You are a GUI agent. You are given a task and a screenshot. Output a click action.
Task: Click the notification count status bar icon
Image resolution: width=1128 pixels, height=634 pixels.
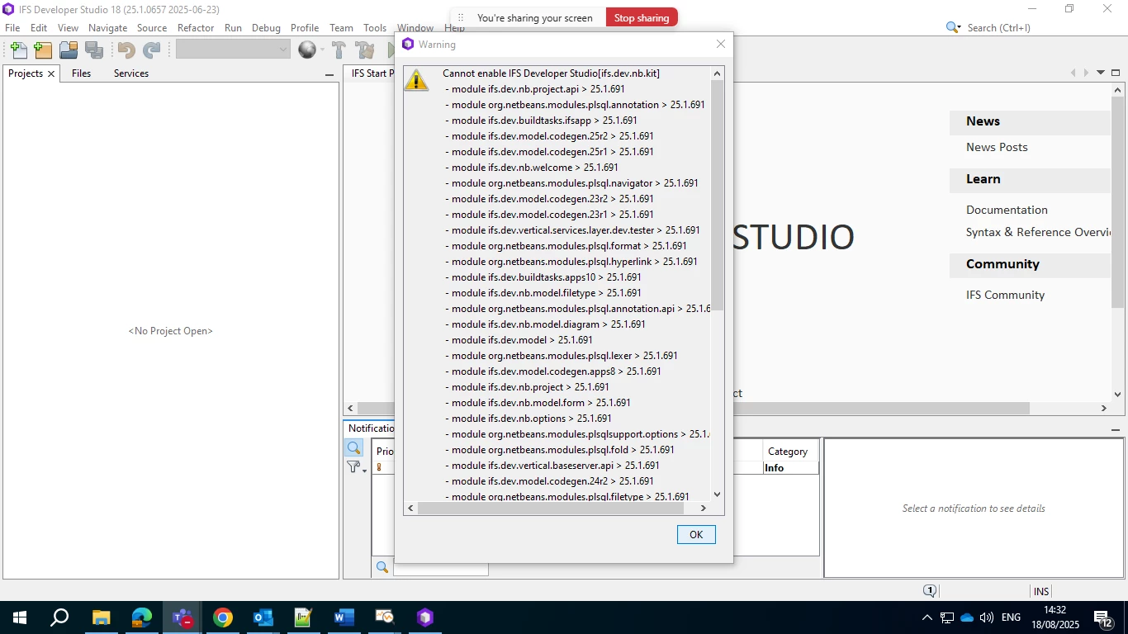click(x=930, y=591)
